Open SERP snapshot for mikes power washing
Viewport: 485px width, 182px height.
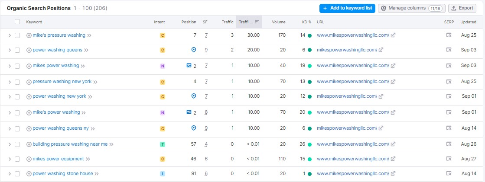[449, 65]
